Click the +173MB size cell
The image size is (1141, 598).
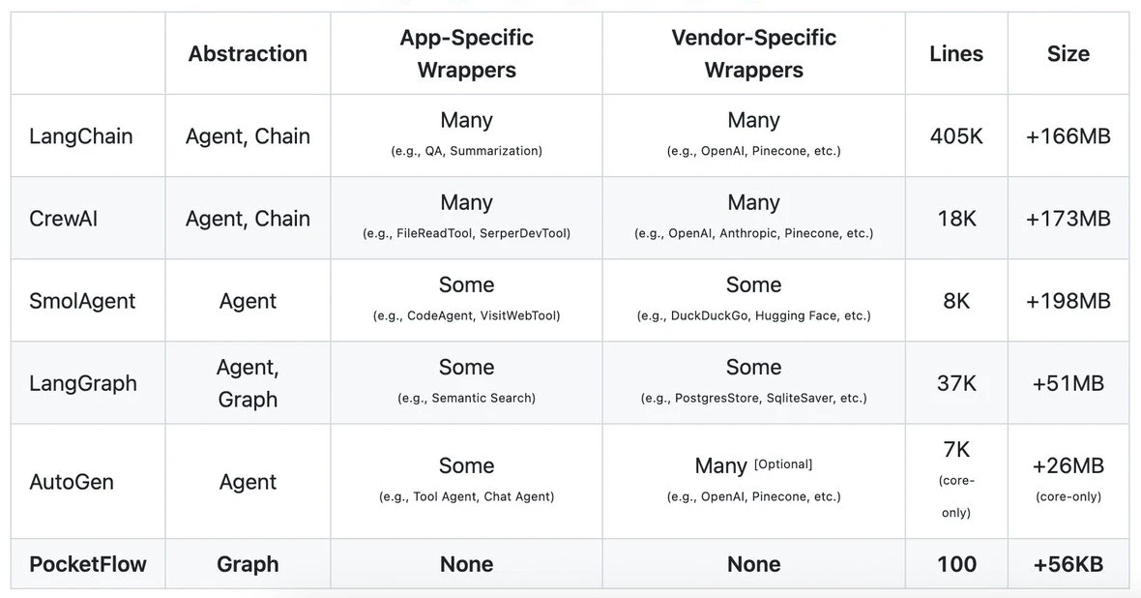point(1068,219)
